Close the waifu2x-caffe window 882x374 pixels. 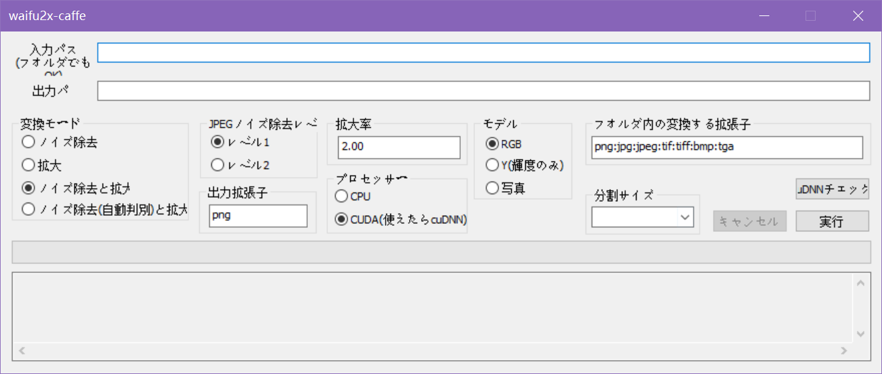(x=858, y=15)
